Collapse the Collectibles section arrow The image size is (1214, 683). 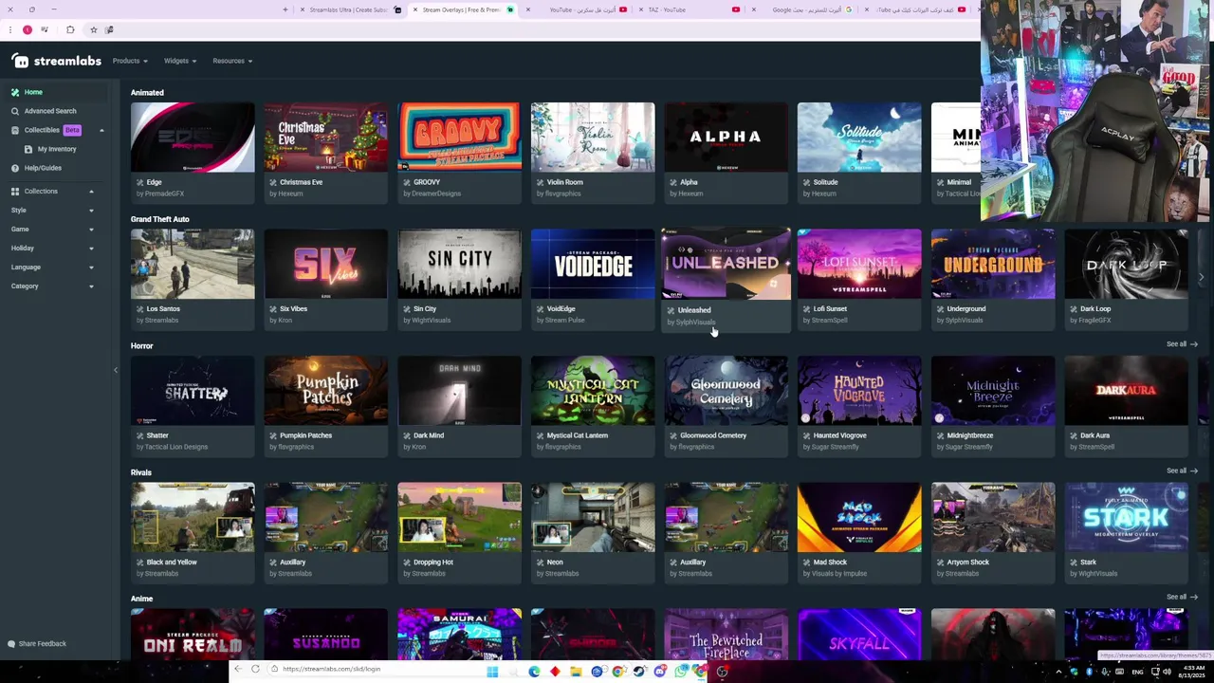pyautogui.click(x=101, y=130)
